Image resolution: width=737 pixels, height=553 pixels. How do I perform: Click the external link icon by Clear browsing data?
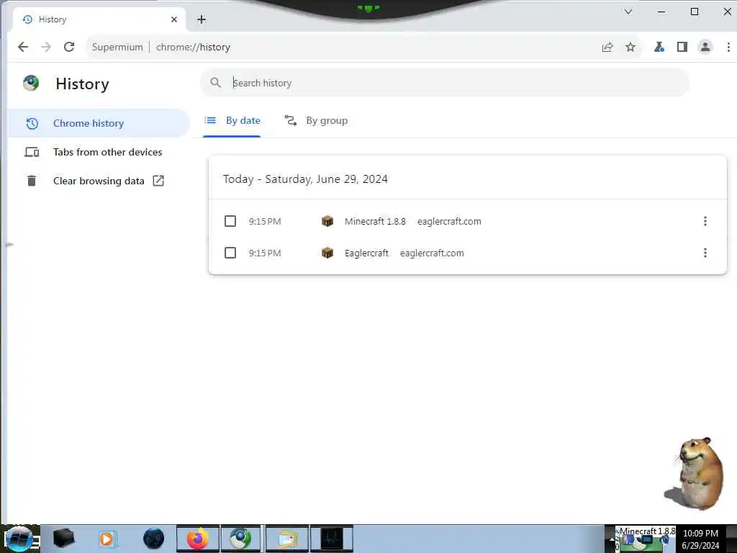[158, 181]
